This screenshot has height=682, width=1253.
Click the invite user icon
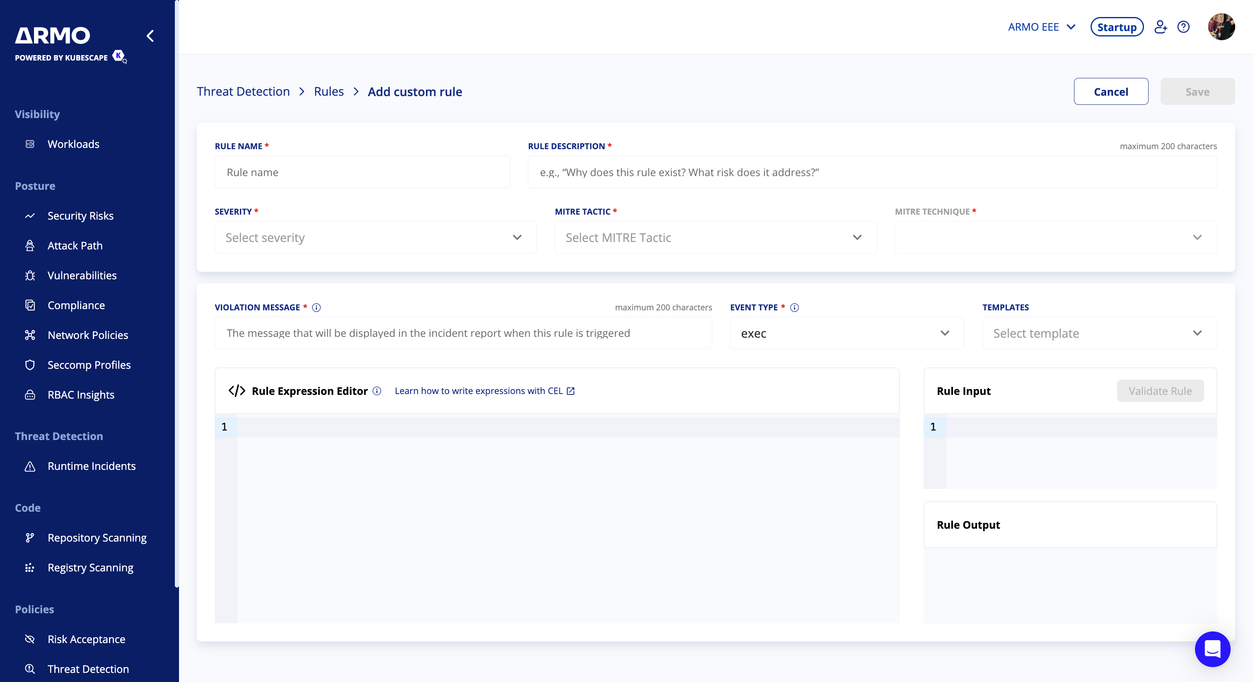pos(1161,27)
